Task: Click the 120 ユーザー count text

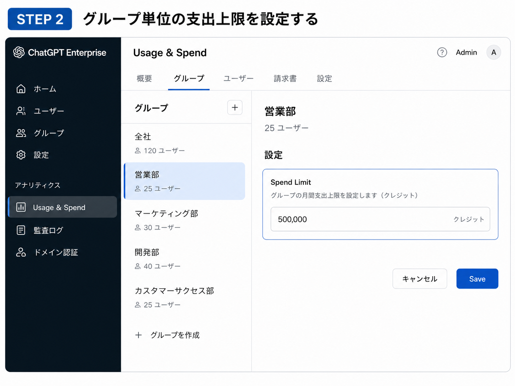Action: [x=164, y=151]
